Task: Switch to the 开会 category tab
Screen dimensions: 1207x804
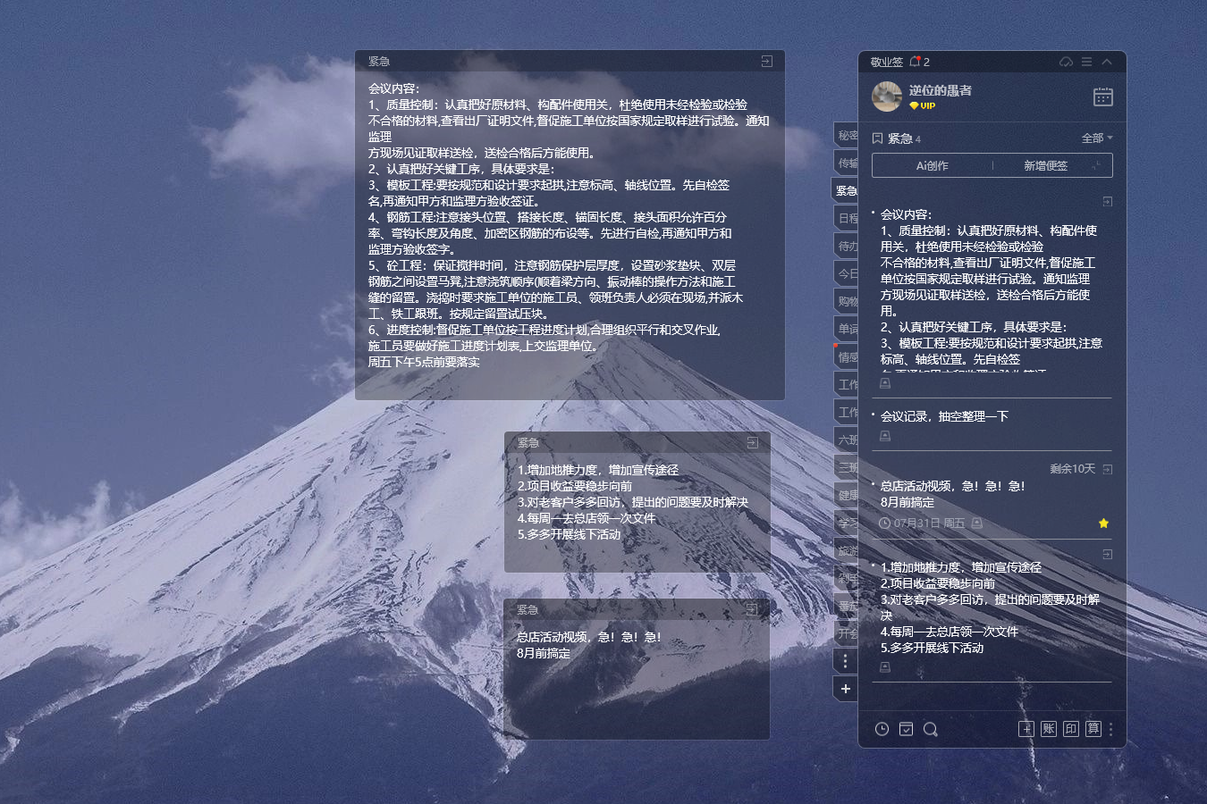Action: [847, 633]
